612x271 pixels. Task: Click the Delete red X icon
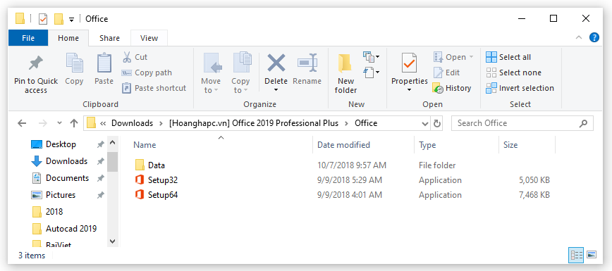tap(276, 63)
